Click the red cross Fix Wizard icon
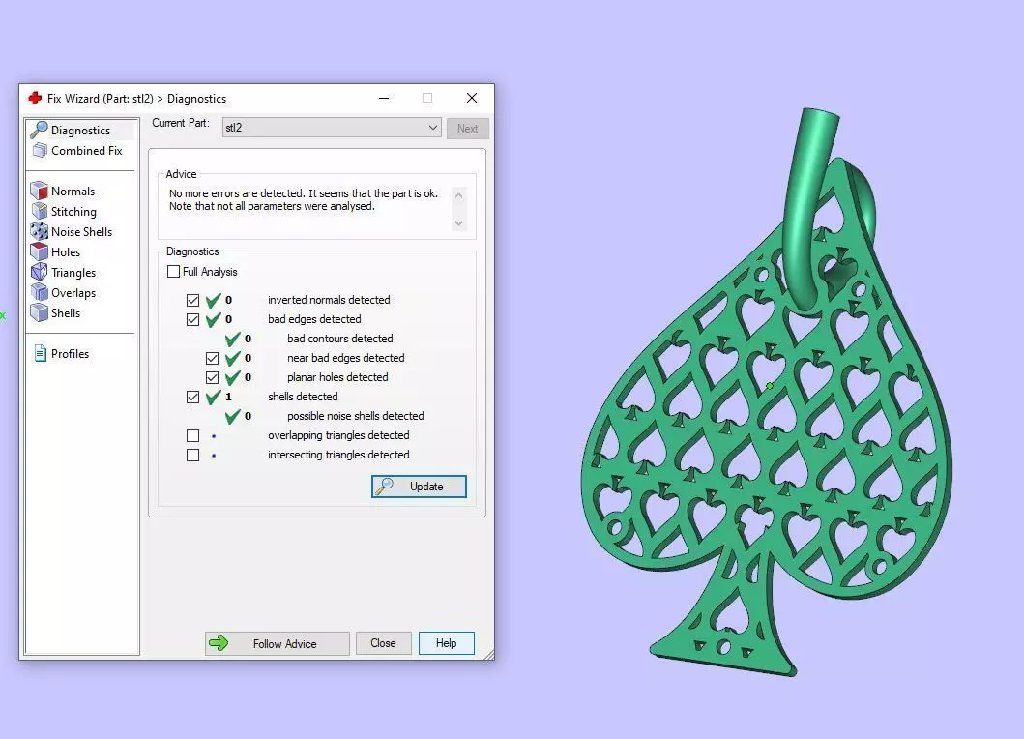 [x=35, y=98]
